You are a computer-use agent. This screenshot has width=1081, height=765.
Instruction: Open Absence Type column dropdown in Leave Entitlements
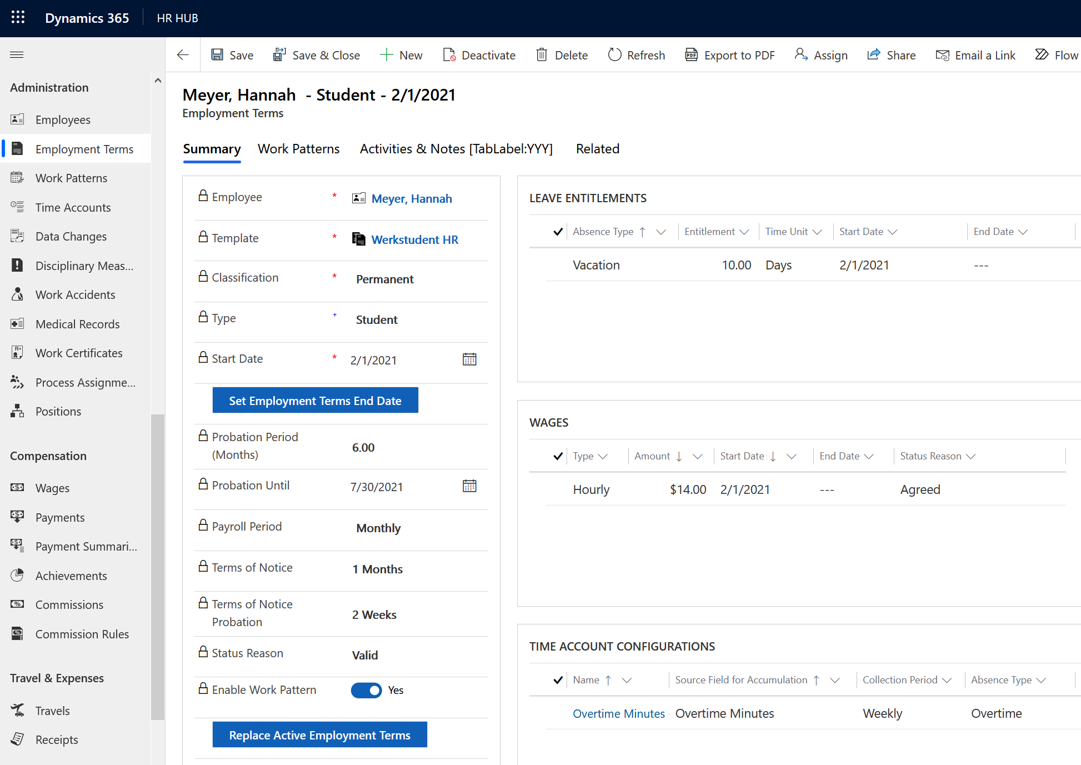point(661,232)
